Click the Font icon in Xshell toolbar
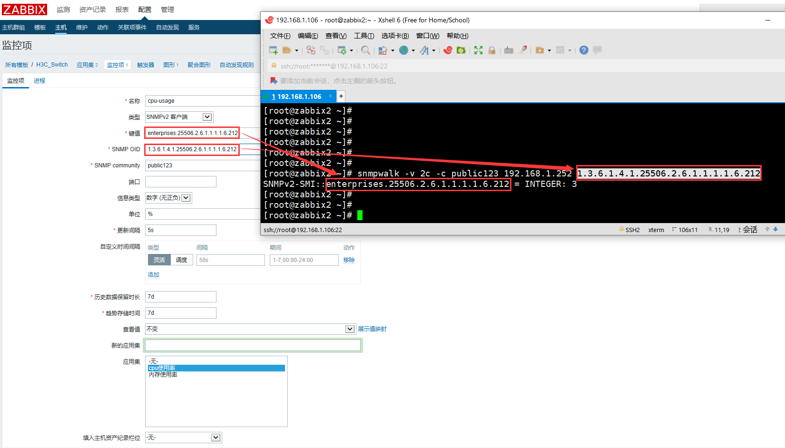Viewport: 785px width, 448px height. tap(424, 50)
